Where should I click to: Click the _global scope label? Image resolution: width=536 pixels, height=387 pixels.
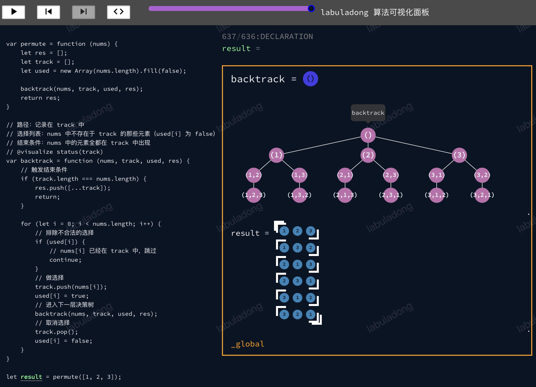[x=247, y=344]
